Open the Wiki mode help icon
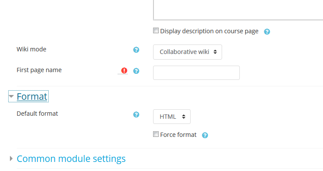This screenshot has width=323, height=171. point(136,50)
